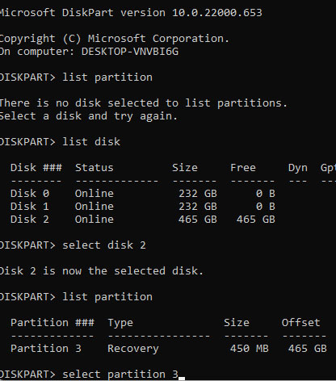Click the 465 GB free value

(256, 220)
